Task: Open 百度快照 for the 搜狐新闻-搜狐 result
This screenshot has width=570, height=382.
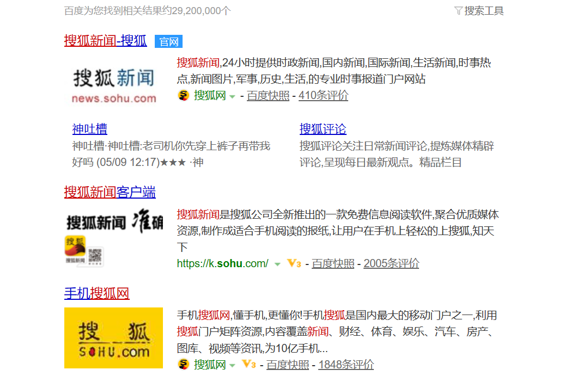Action: pos(268,96)
